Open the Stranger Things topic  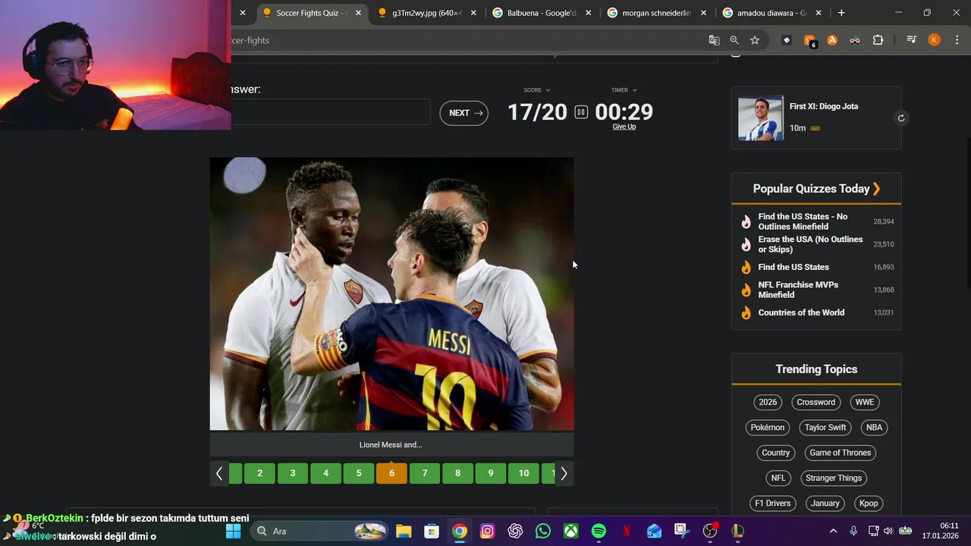click(x=834, y=478)
